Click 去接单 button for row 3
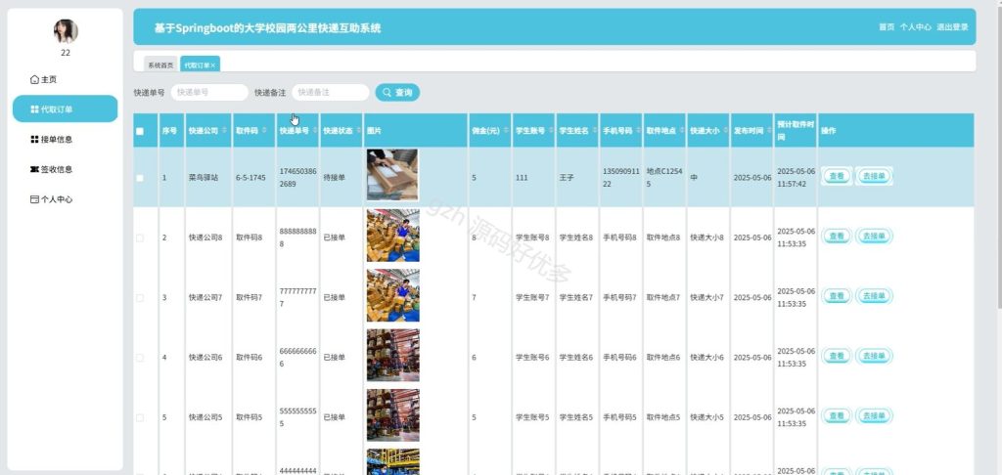This screenshot has width=1002, height=475. (874, 296)
